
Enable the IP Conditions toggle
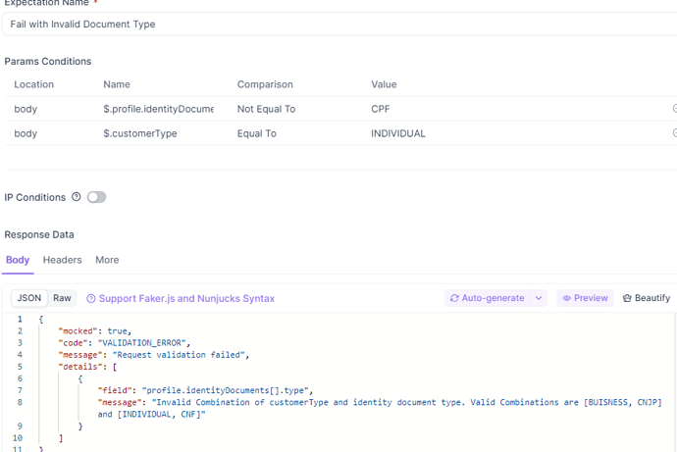[x=96, y=197]
